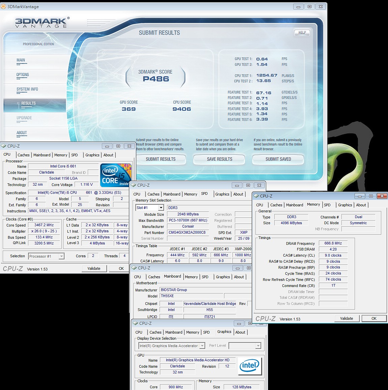Click the XMP SPD Ext. value

(244, 232)
